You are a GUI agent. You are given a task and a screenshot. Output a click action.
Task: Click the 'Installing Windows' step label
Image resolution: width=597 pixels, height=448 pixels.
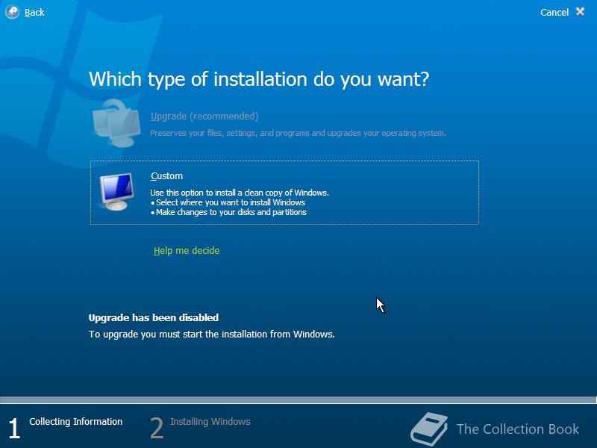click(x=210, y=422)
